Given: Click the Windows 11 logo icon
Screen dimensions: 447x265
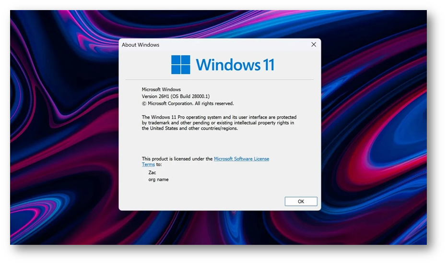Looking at the screenshot, I should (x=180, y=65).
